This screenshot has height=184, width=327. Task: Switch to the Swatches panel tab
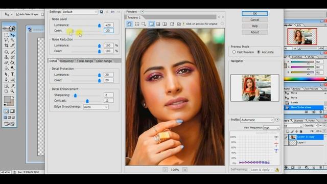click(297, 57)
